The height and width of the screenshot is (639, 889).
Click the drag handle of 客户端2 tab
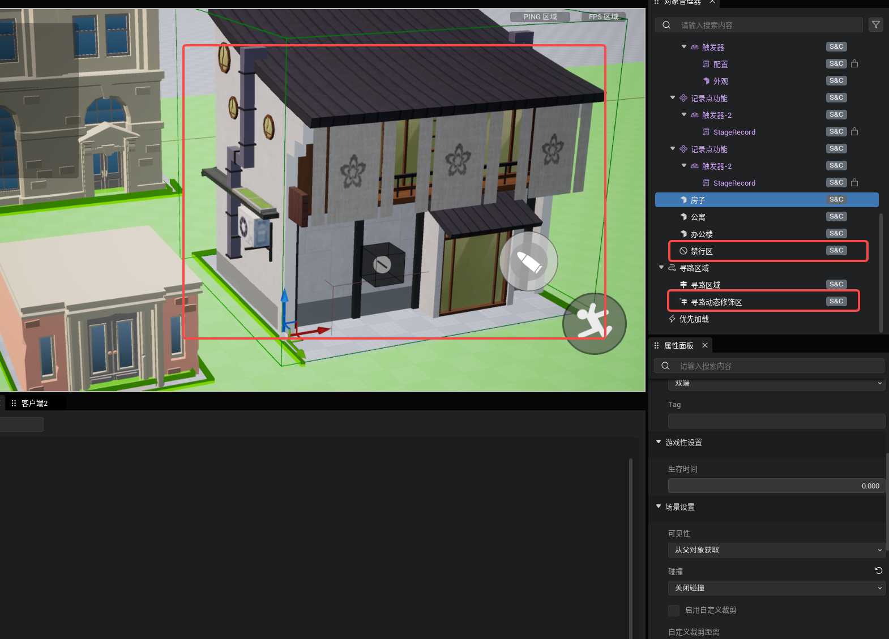14,403
